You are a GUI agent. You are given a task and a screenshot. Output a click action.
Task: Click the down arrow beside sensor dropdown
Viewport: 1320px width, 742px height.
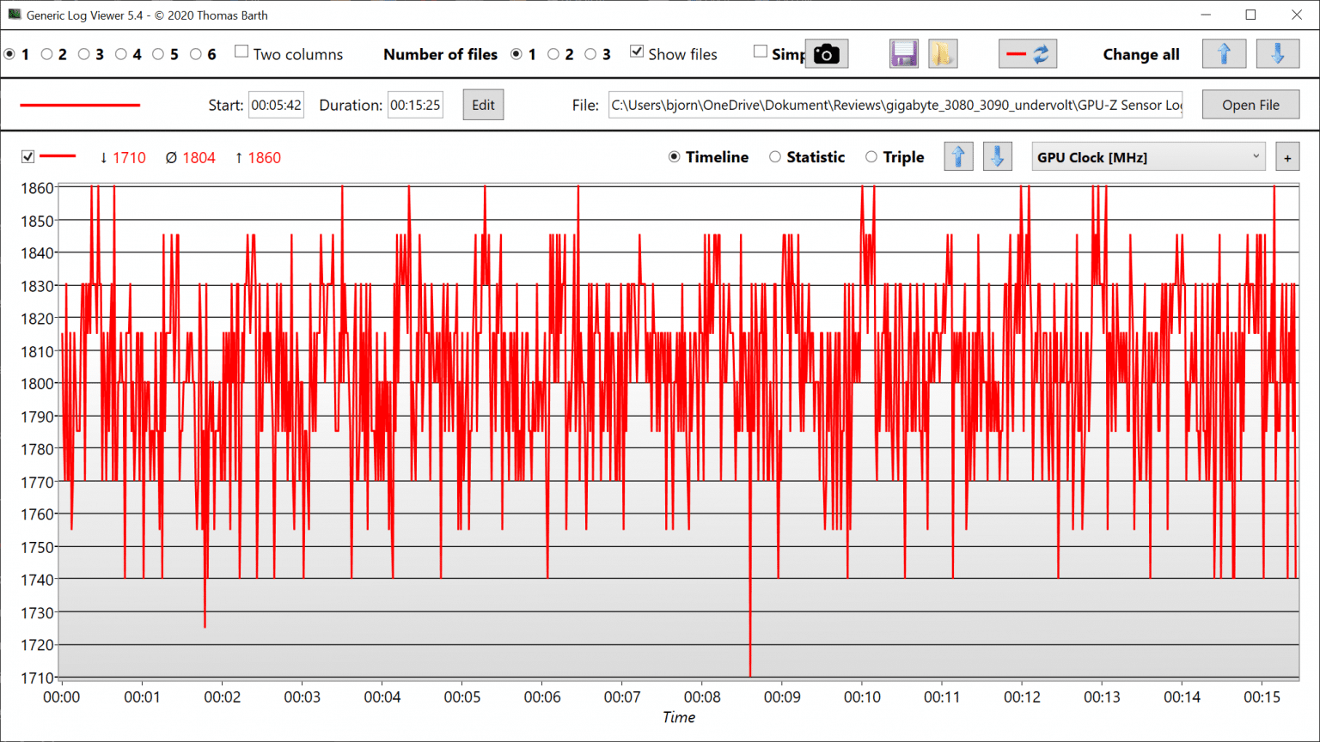pyautogui.click(x=997, y=157)
